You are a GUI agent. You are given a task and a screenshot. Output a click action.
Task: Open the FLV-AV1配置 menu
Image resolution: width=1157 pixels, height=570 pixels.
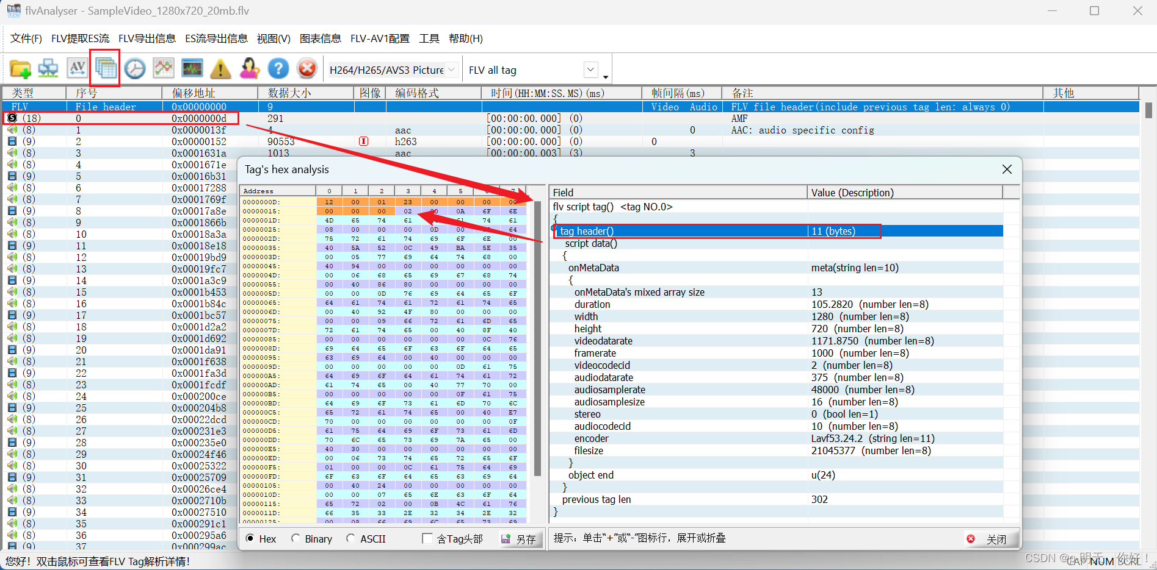[380, 38]
